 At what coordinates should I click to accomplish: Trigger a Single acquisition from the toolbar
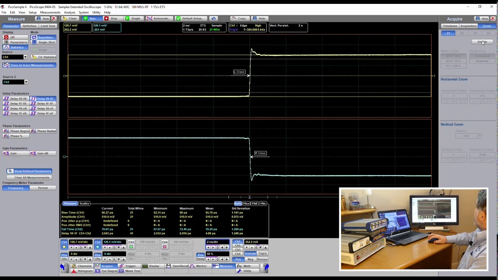[133, 18]
